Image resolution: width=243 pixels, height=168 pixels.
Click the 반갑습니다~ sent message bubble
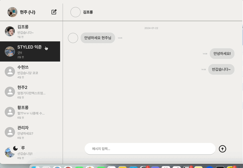click(221, 69)
